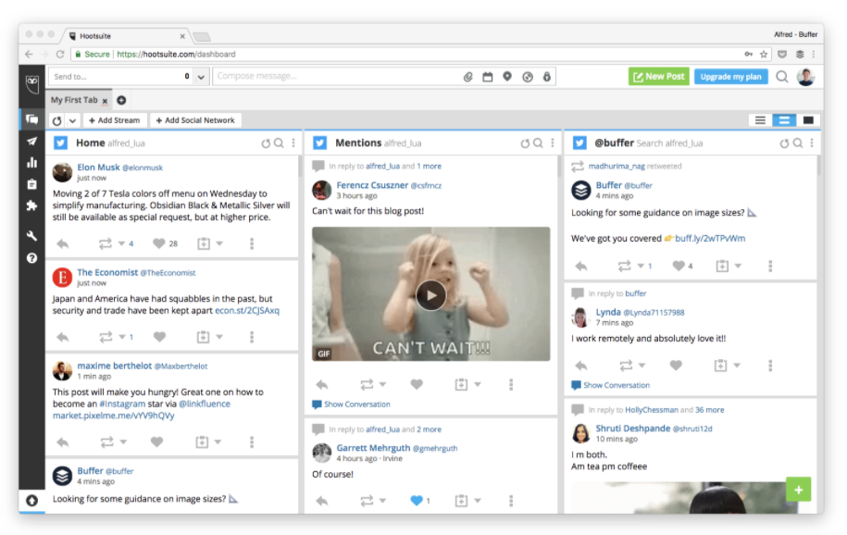Open Analytics bar chart sidebar icon

click(31, 162)
